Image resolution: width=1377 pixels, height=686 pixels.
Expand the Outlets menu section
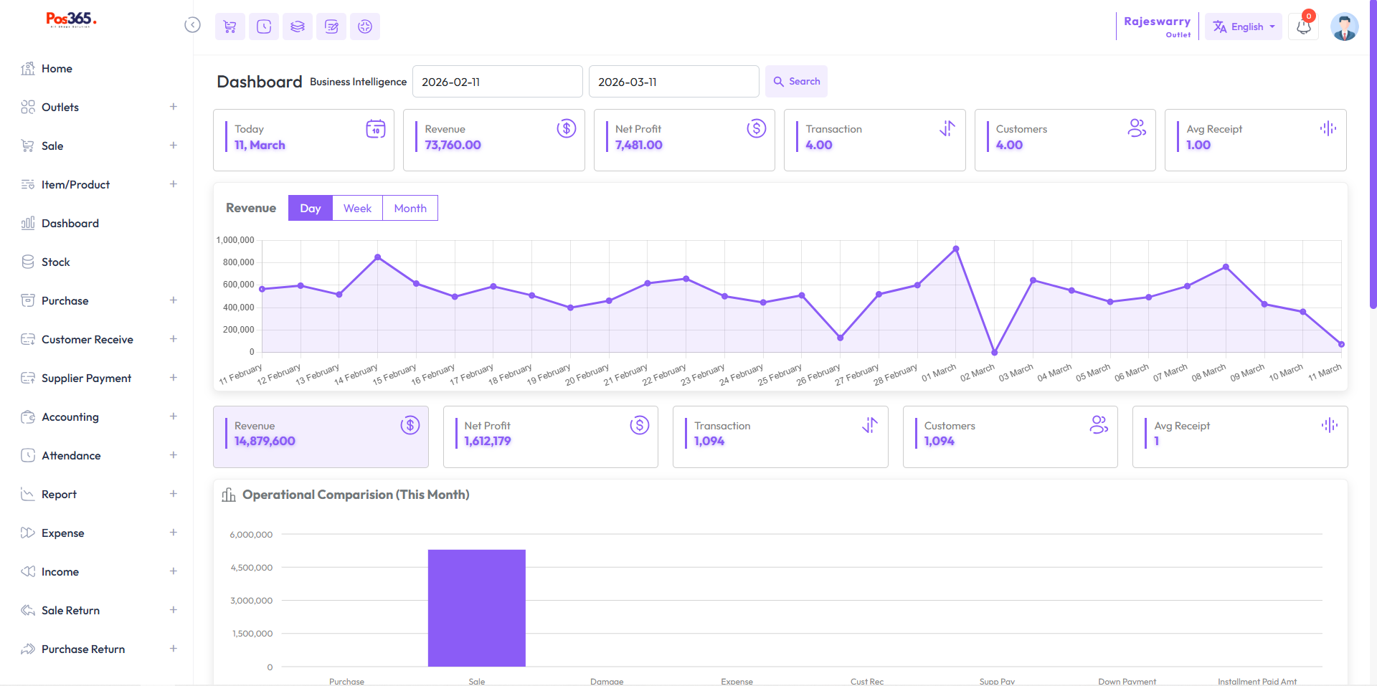tap(173, 107)
